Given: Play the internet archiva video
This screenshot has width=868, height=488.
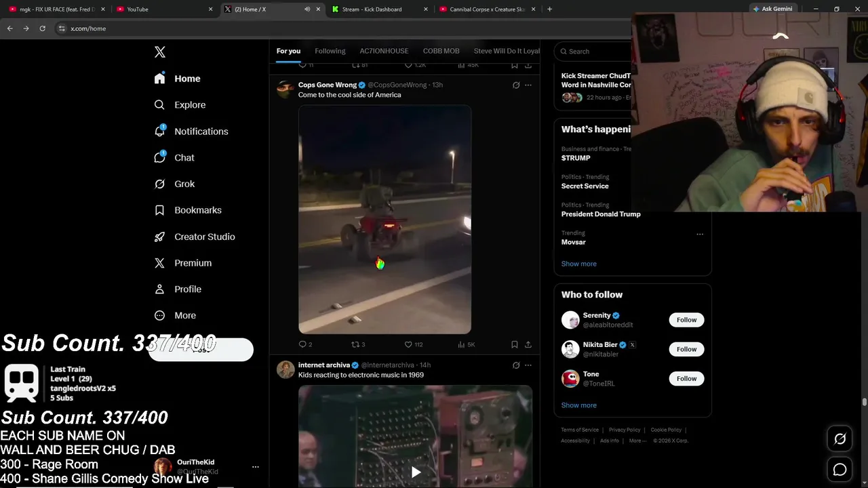Looking at the screenshot, I should pos(416,472).
